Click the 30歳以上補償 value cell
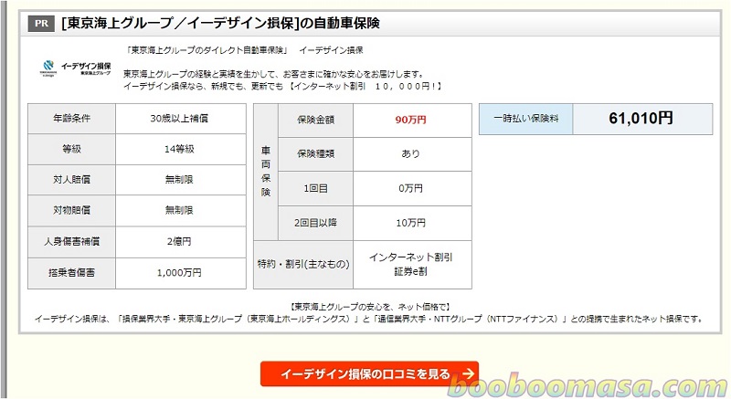Viewport: 731px width, 399px height. [180, 119]
